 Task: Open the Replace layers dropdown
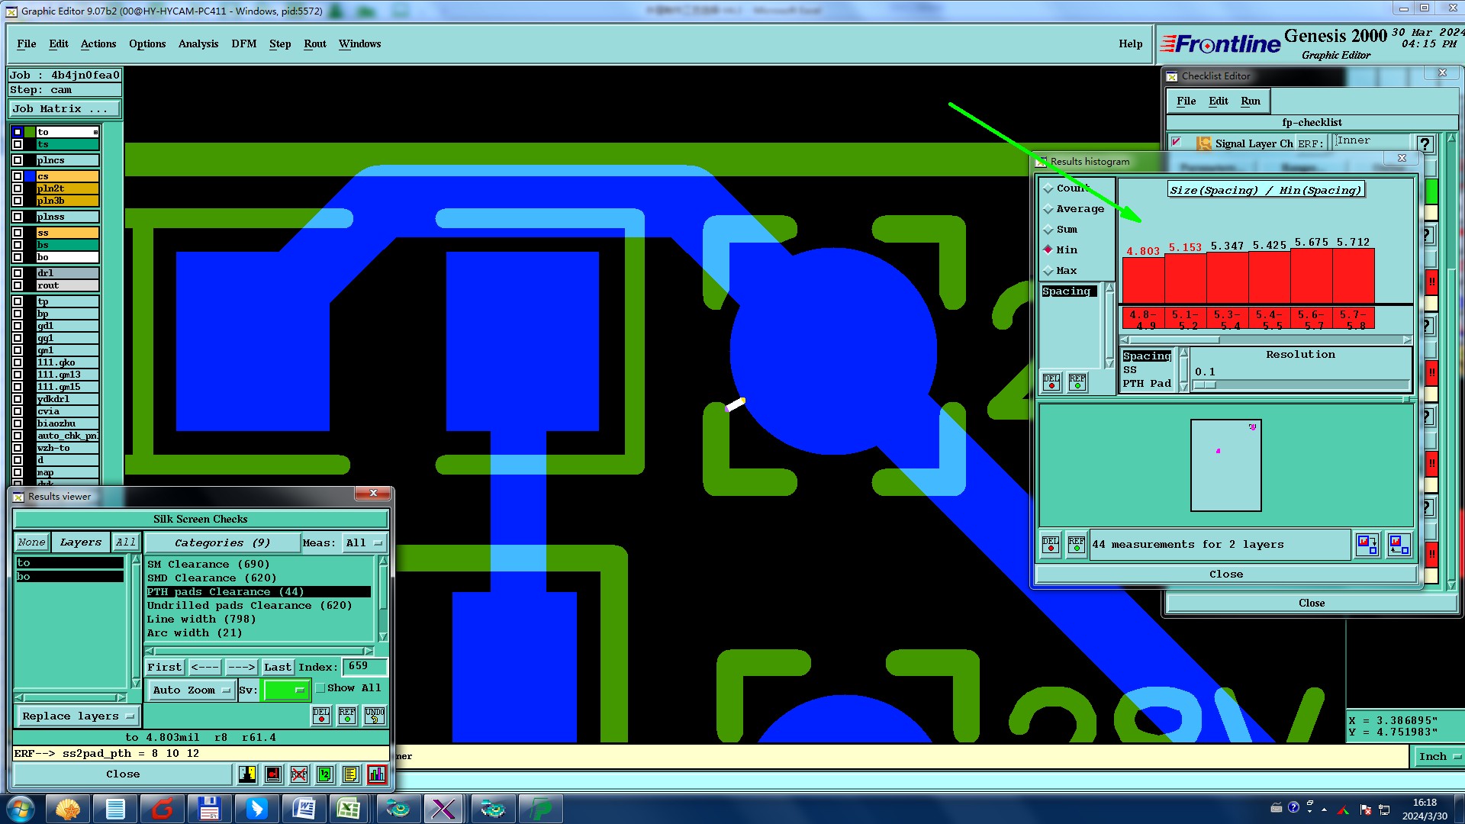click(x=78, y=716)
